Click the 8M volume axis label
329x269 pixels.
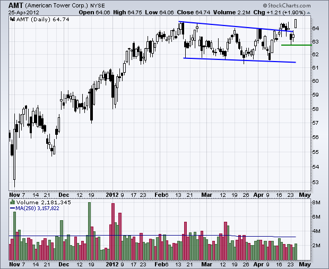coord(316,203)
